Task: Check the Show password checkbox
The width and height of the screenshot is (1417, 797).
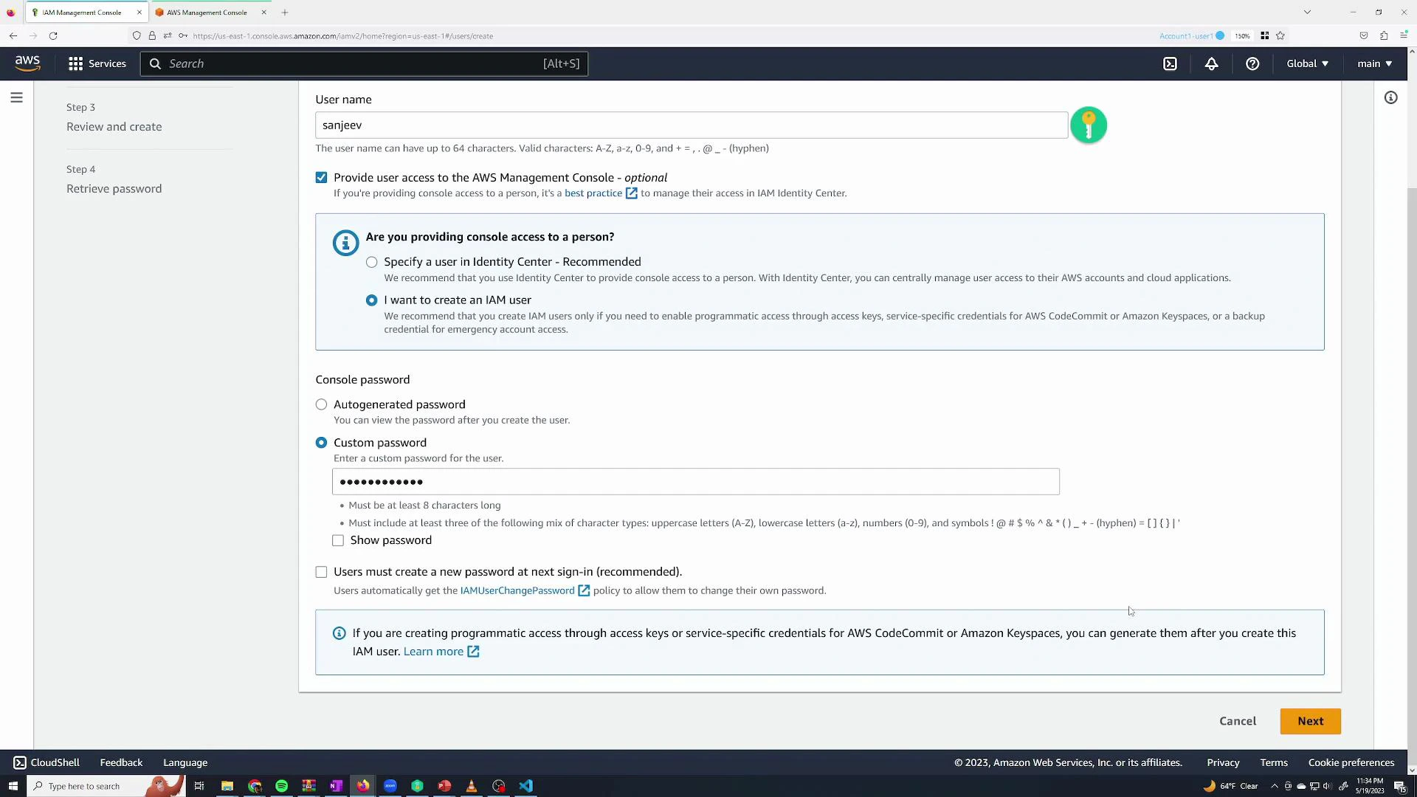Action: click(338, 540)
